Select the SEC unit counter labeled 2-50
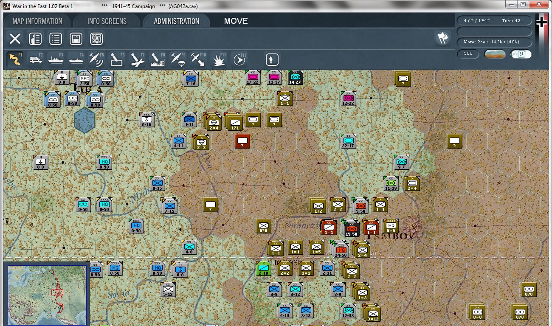 (x=84, y=79)
